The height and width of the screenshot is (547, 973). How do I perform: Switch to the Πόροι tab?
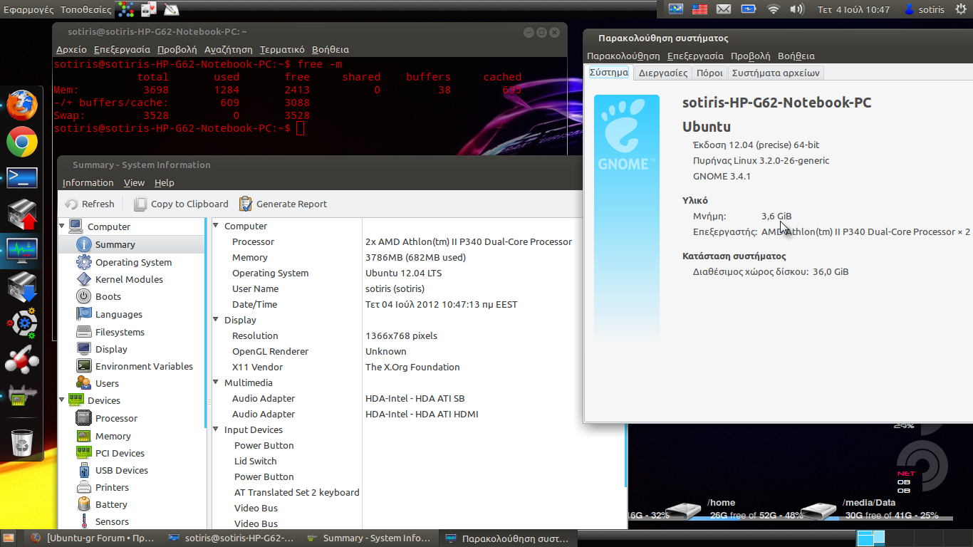[709, 73]
